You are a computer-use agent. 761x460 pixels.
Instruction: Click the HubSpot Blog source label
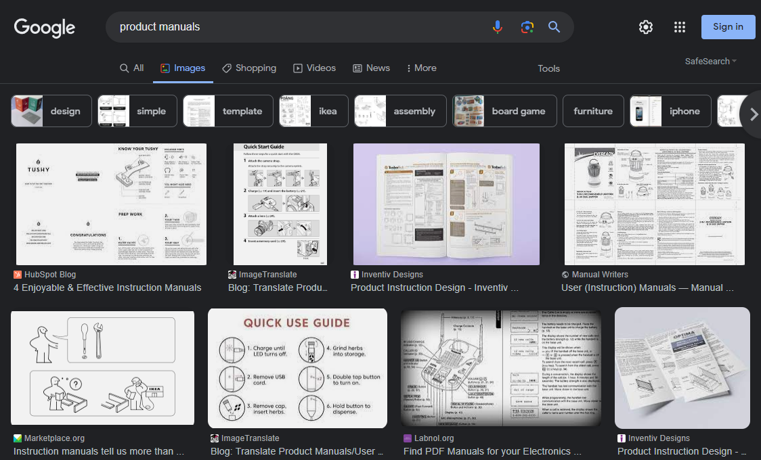(x=50, y=275)
